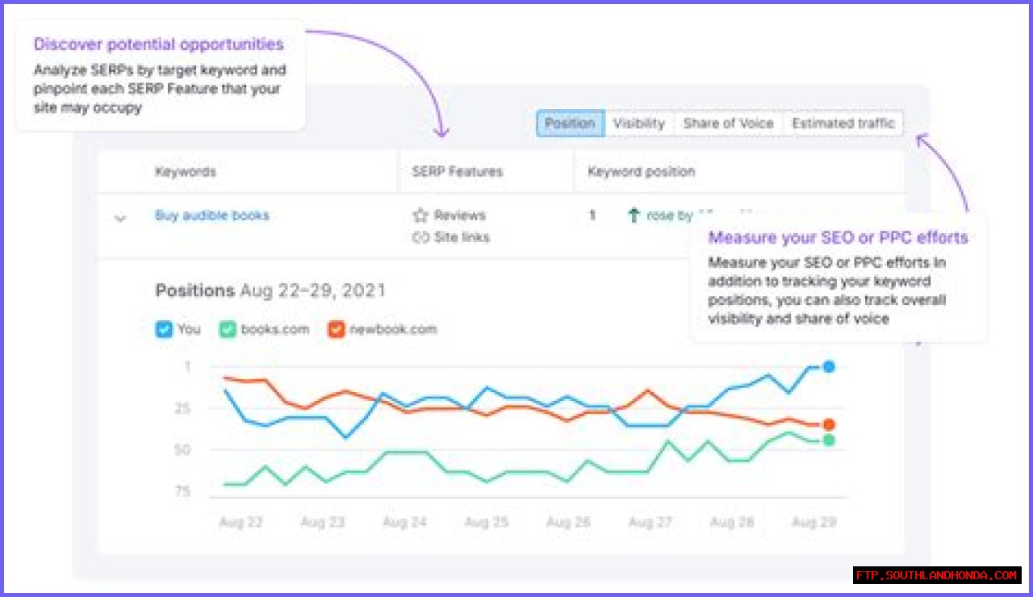Open the Share of Voice tab
Viewport: 1033px width, 597px height.
tap(728, 123)
